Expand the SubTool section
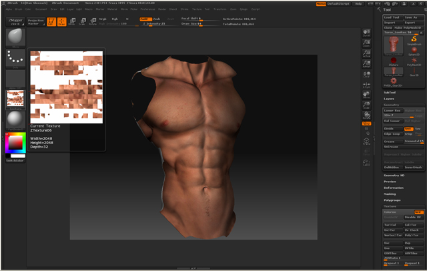This screenshot has height=271, width=427. pos(390,92)
